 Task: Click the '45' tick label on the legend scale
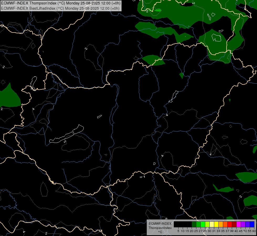(x=241, y=231)
